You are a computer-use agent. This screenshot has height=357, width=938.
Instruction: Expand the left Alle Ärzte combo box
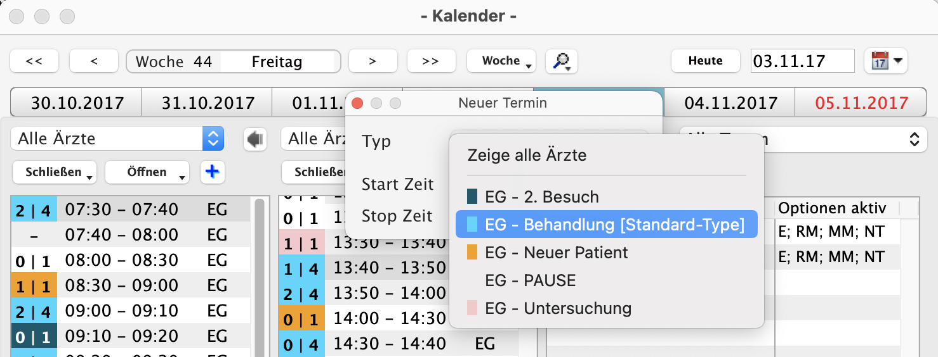(x=213, y=139)
